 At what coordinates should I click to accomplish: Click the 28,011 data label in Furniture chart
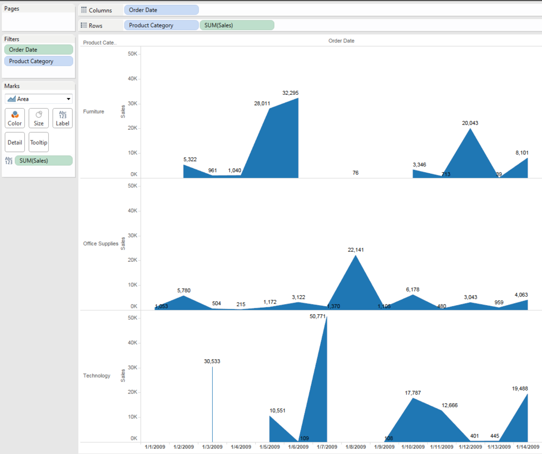click(x=262, y=103)
